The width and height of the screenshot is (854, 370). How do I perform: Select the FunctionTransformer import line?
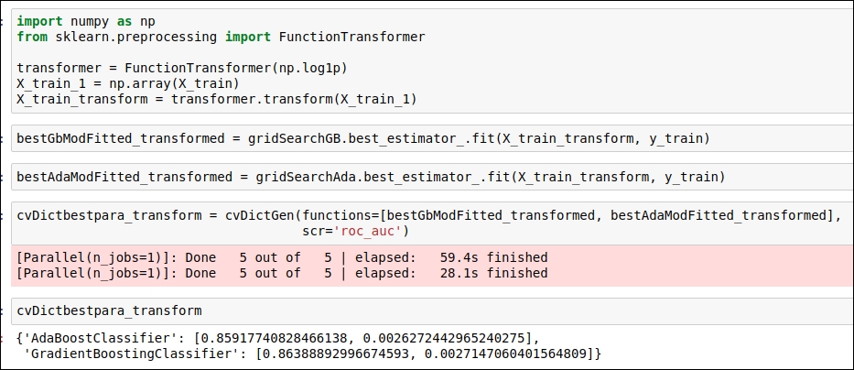coord(221,37)
